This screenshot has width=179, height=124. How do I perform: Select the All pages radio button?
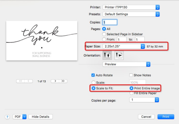click(x=104, y=29)
